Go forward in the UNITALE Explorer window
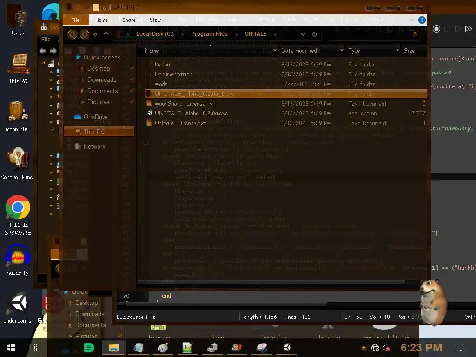Image resolution: width=476 pixels, height=357 pixels. [x=85, y=34]
